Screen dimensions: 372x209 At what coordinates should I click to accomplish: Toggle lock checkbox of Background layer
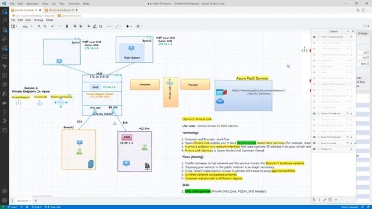pos(319,149)
